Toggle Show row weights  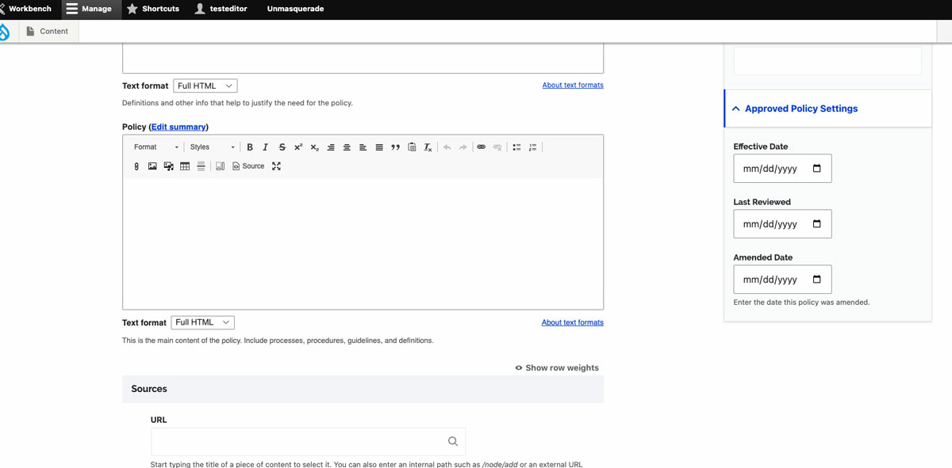point(557,367)
